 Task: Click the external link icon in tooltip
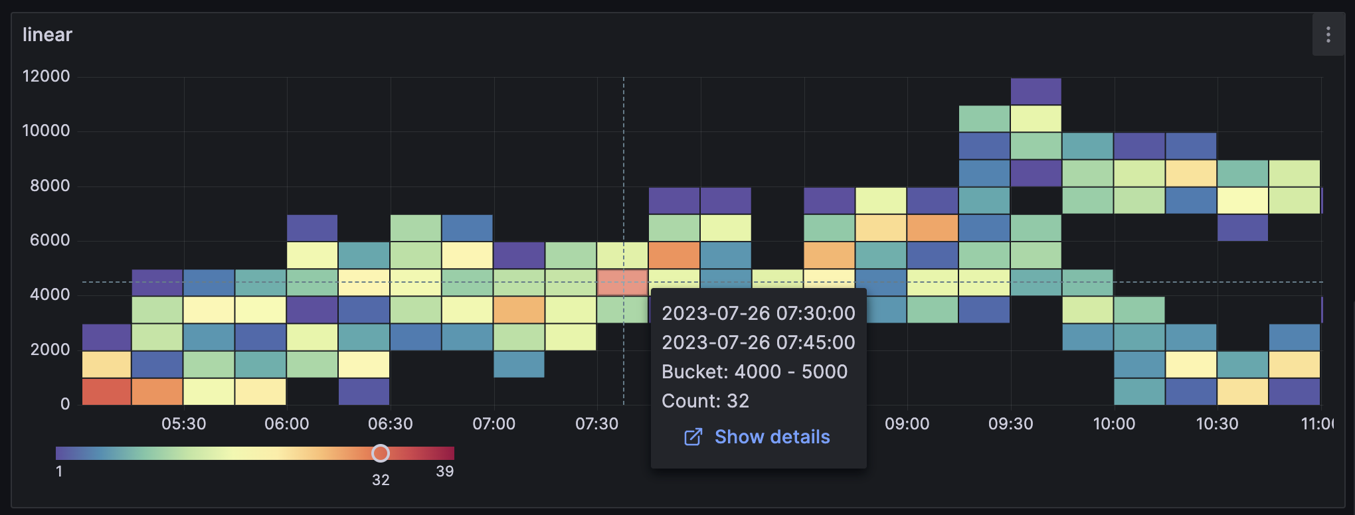693,437
